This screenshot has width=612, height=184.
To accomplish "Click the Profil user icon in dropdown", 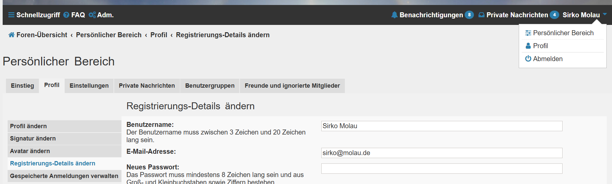I will coord(528,46).
